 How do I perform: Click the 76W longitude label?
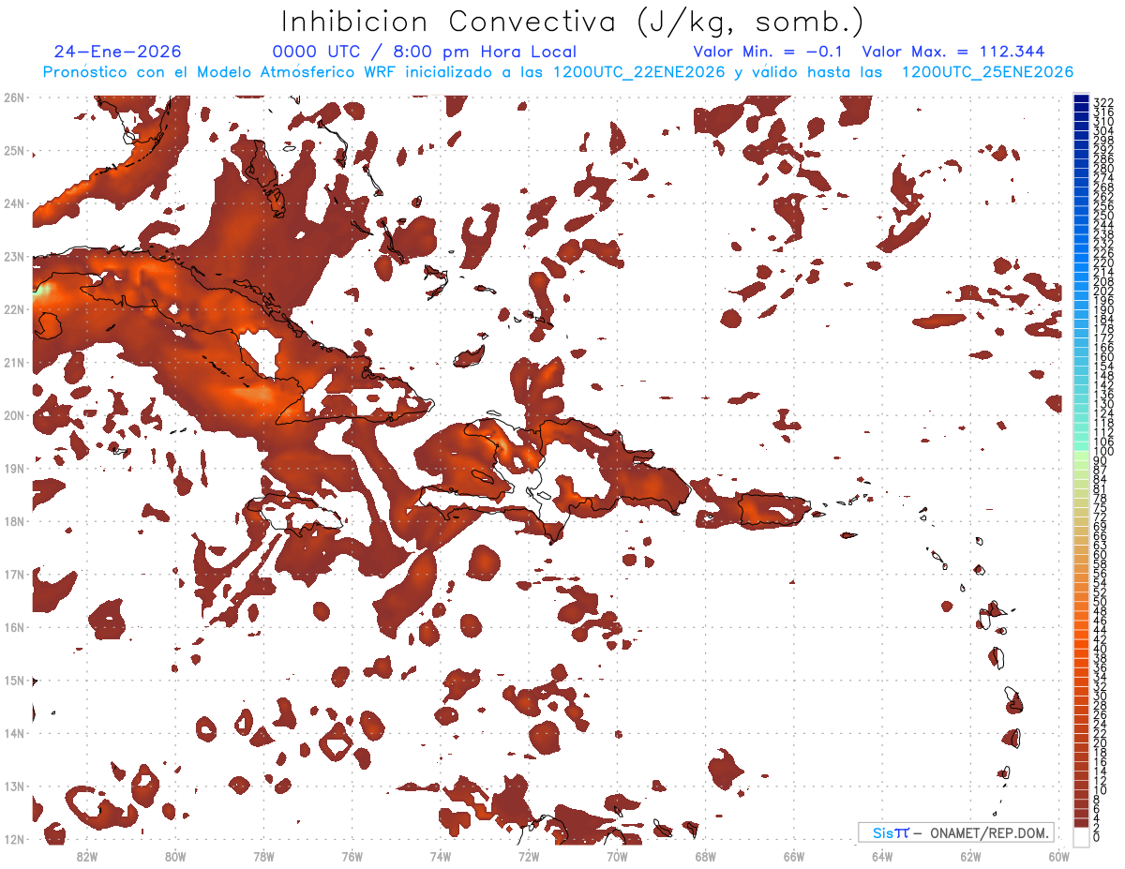point(352,856)
